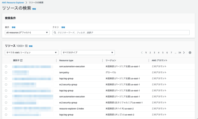Click the 情報 link next to リソース 1000+ 個
This screenshot has height=119, width=198.
point(31,46)
